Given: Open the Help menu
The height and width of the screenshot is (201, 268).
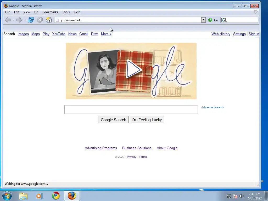Looking at the screenshot, I should [x=77, y=12].
